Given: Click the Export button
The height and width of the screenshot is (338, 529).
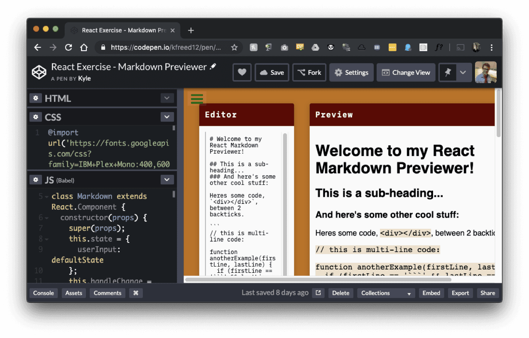Looking at the screenshot, I should pos(460,293).
